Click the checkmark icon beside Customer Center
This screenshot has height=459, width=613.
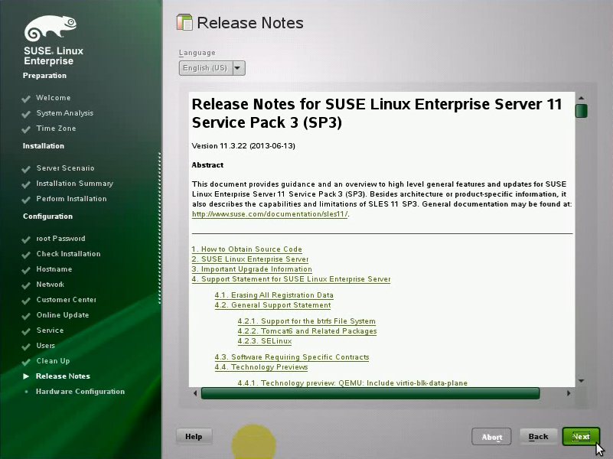tap(26, 301)
